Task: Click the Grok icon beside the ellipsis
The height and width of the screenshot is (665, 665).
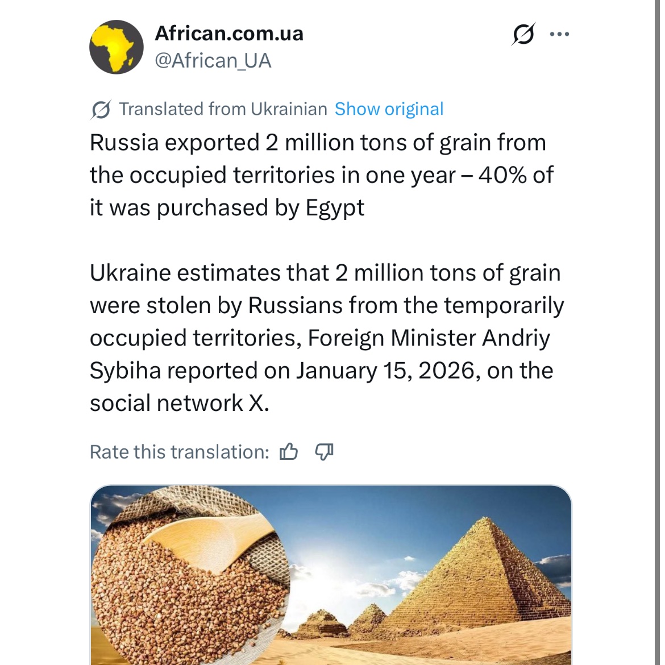Action: tap(523, 34)
